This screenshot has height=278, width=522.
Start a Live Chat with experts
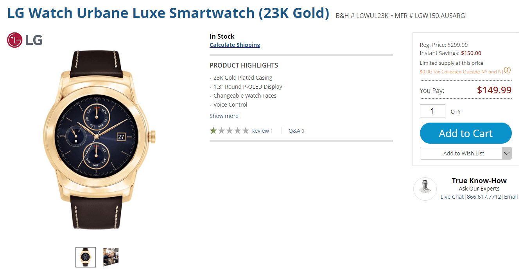point(452,197)
